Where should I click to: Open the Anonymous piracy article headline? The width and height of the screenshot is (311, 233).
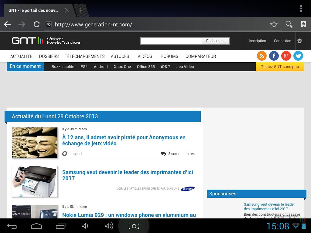pos(124,140)
